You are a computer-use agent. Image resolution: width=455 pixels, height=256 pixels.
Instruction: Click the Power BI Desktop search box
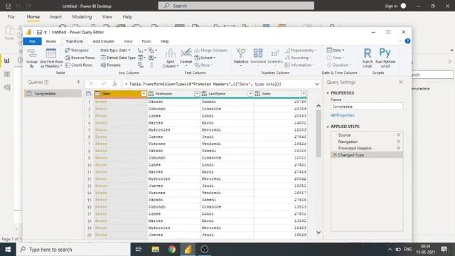pyautogui.click(x=236, y=6)
